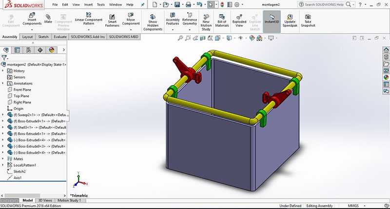Expand the LocalLPattern1 node

[x=3, y=165]
